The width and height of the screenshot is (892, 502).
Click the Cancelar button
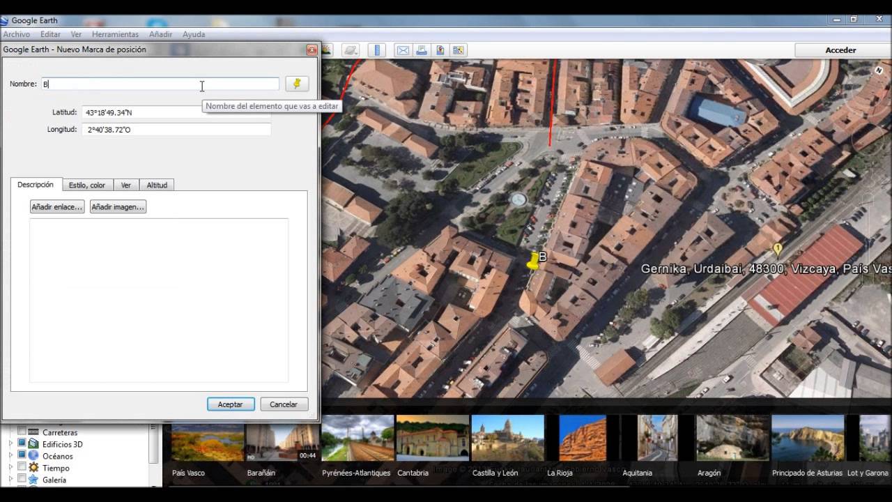click(284, 404)
